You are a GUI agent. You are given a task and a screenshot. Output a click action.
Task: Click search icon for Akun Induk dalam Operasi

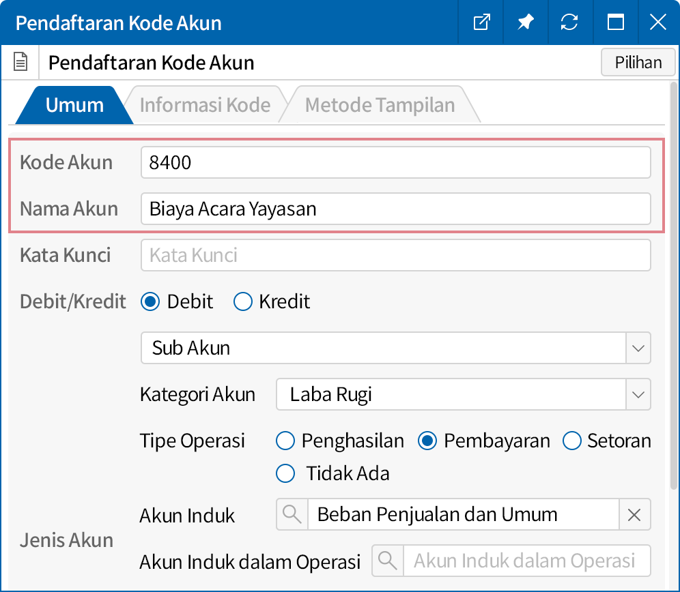coord(388,561)
